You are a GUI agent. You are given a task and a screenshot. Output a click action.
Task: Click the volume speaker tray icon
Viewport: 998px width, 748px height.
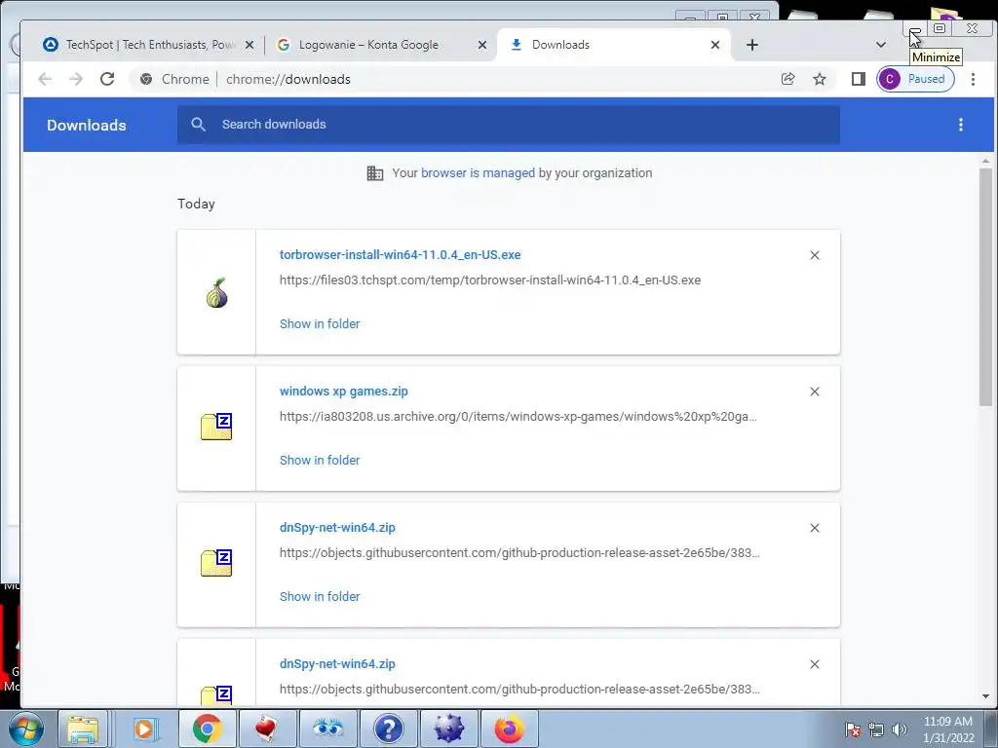coord(900,729)
